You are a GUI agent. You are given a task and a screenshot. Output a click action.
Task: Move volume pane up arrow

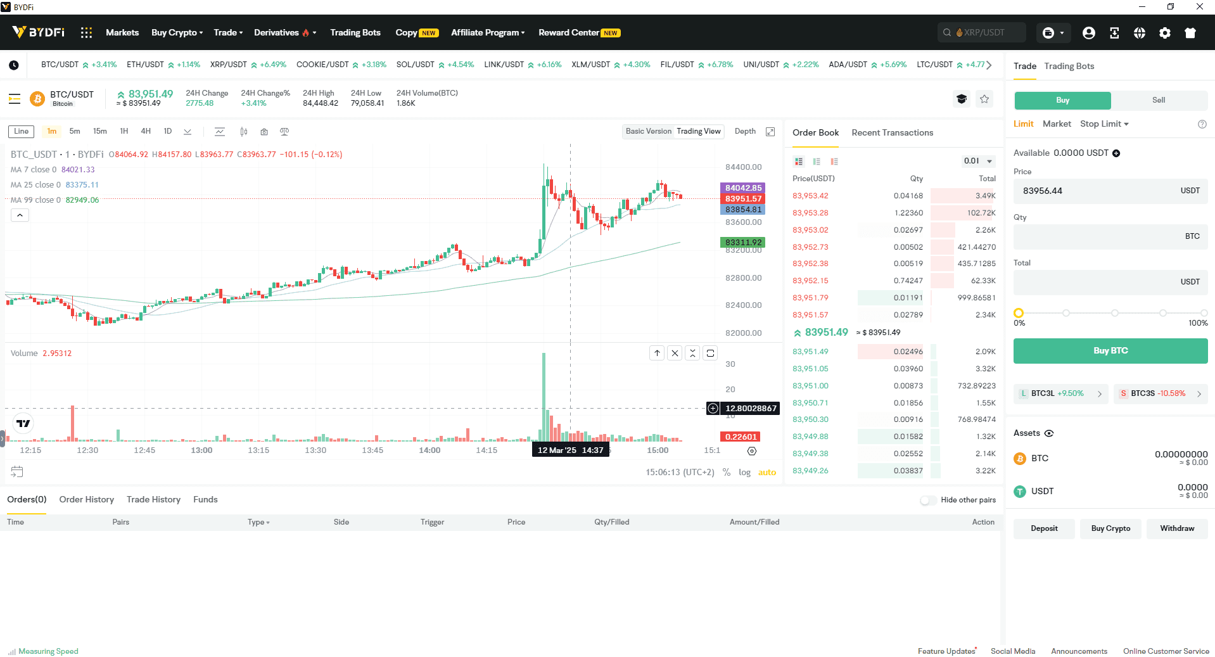[x=658, y=353]
